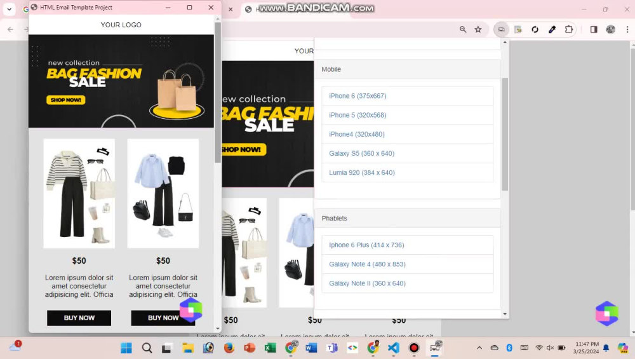This screenshot has width=635, height=359.
Task: Close the first browser tab
Action: pyautogui.click(x=231, y=9)
